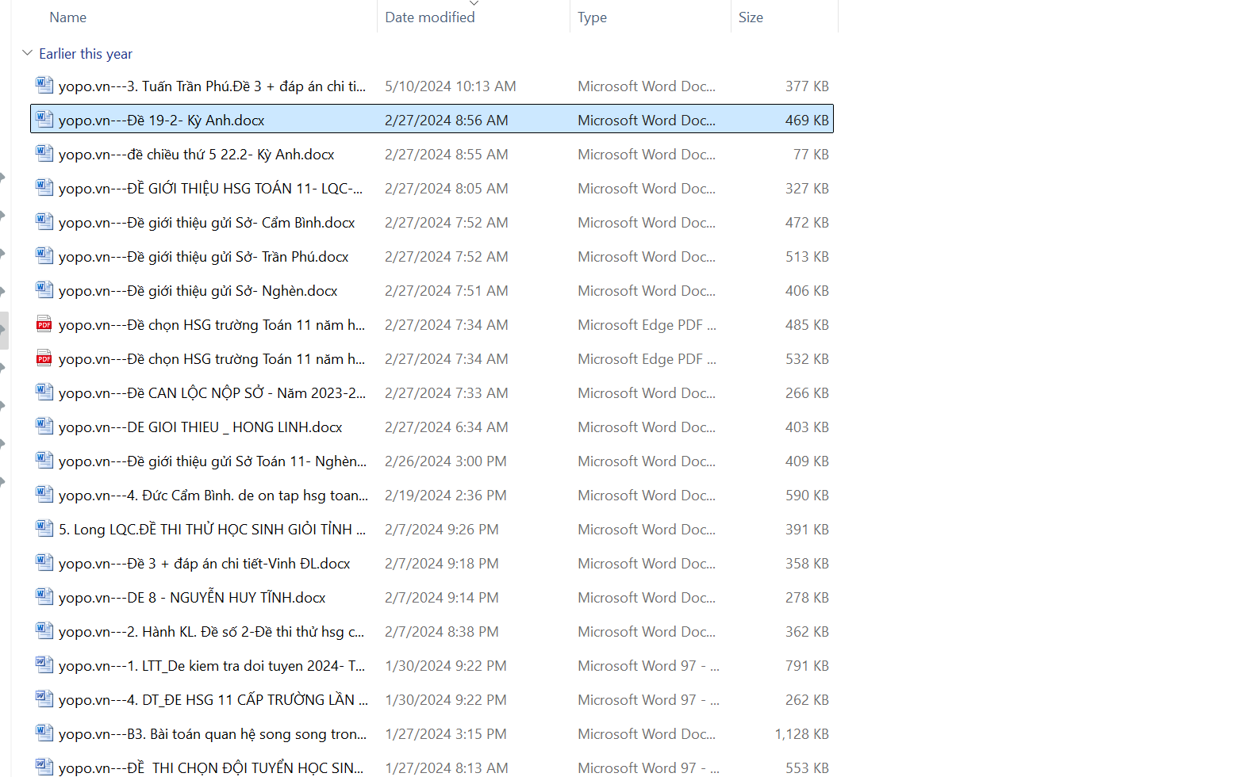Select file yopo.vn---1. LTT_De kiem tra doi tuyen 2024
1244x777 pixels.
tap(212, 666)
